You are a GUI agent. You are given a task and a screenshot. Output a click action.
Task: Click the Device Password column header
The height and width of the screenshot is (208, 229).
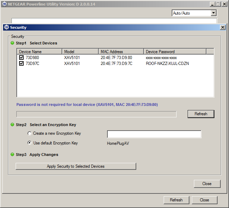click(x=175, y=51)
